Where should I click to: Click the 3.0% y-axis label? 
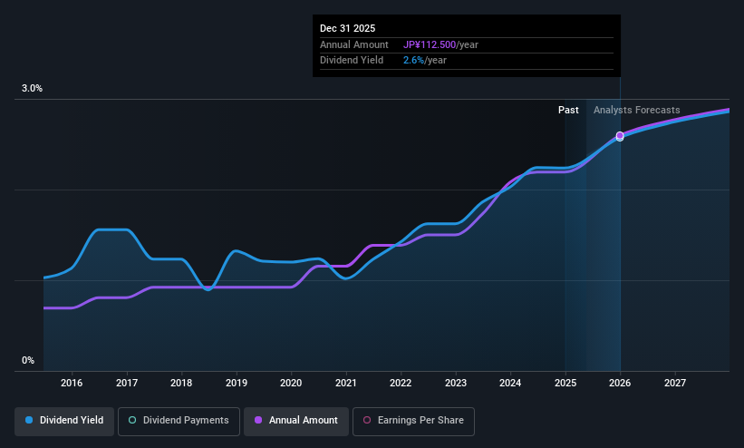pos(32,88)
